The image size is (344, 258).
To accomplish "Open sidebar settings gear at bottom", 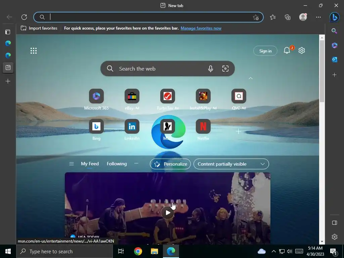I will pyautogui.click(x=334, y=237).
